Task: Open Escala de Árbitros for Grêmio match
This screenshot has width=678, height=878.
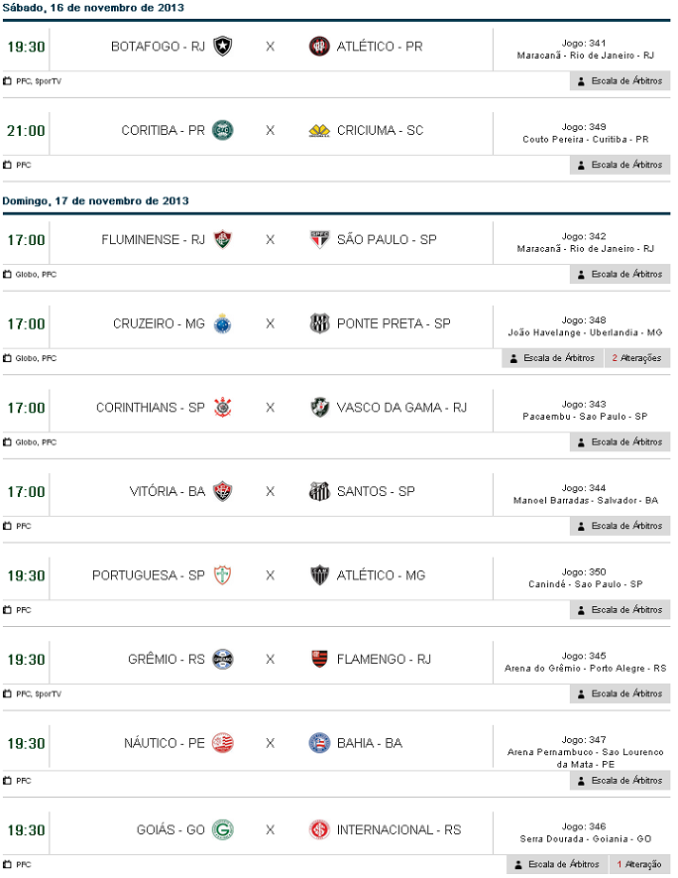Action: pyautogui.click(x=620, y=693)
